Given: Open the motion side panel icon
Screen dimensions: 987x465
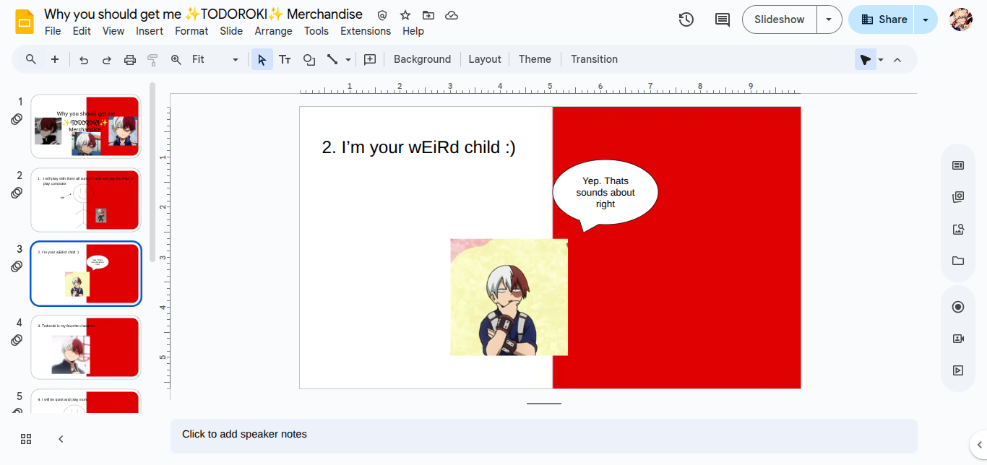Looking at the screenshot, I should (x=958, y=370).
